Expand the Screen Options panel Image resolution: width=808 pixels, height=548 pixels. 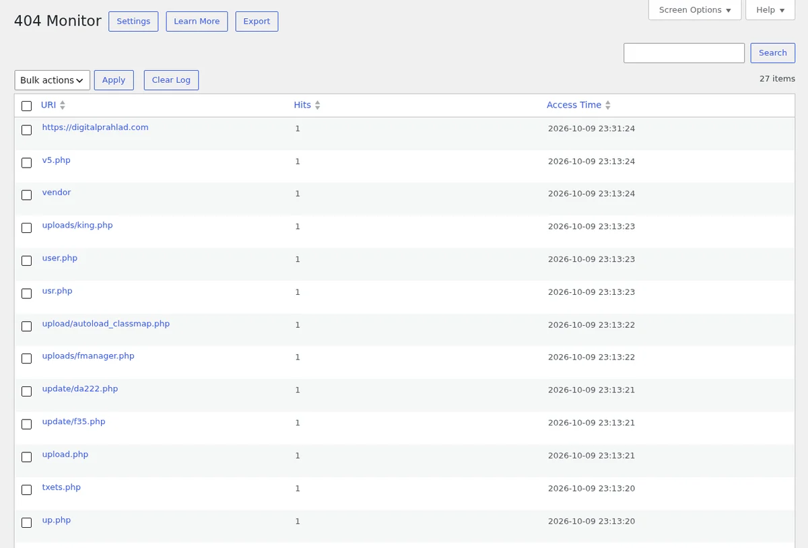point(695,10)
